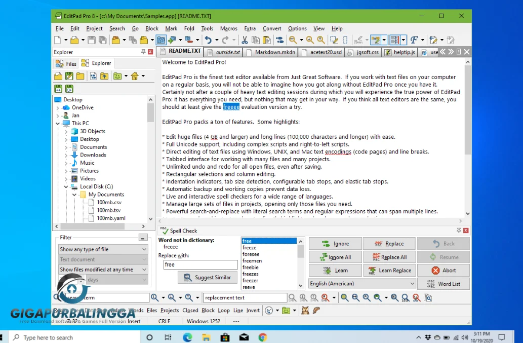Toggle the Block search option

[x=208, y=310]
